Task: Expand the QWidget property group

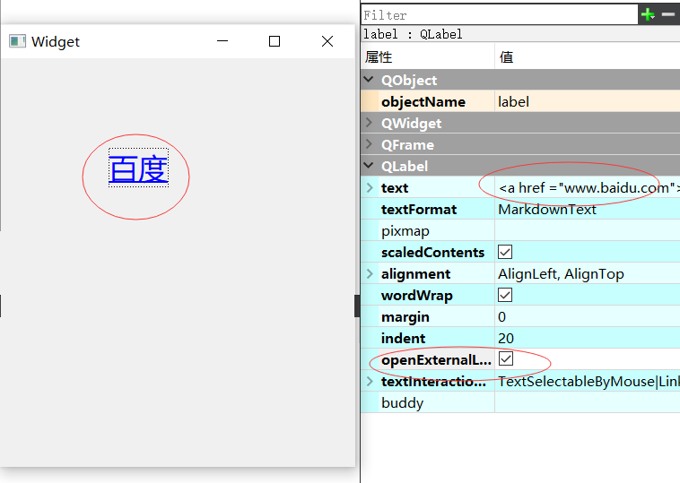Action: [x=369, y=123]
